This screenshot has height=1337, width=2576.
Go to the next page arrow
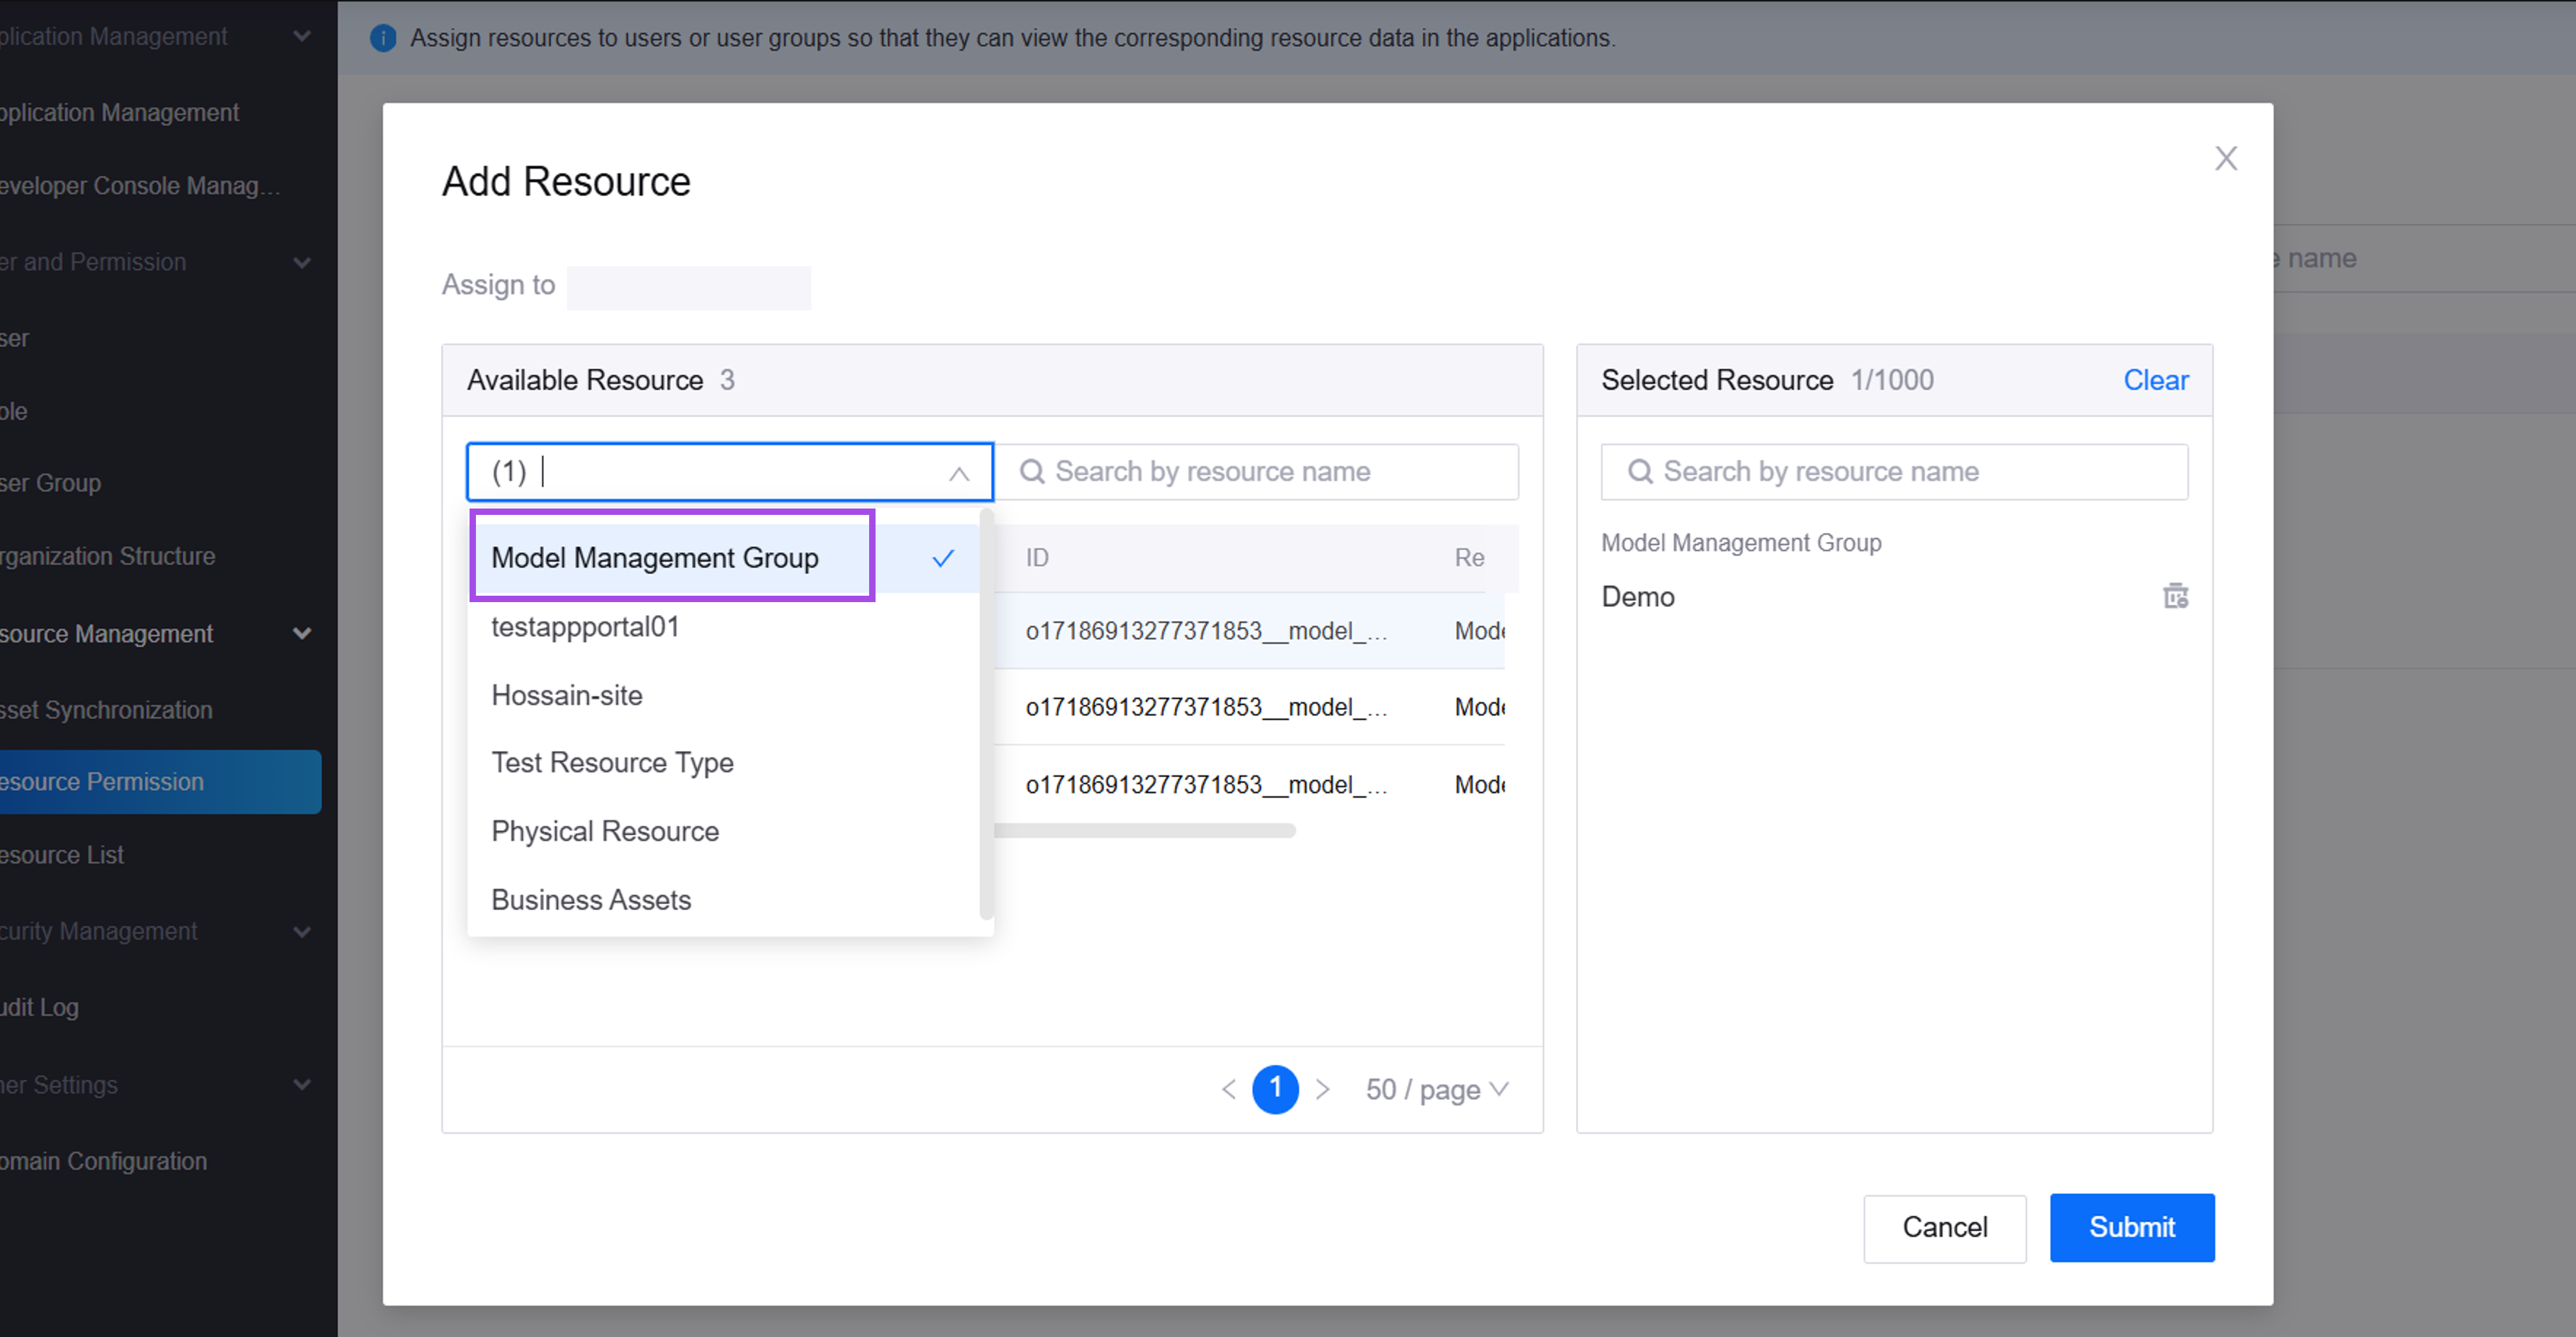[x=1322, y=1089]
